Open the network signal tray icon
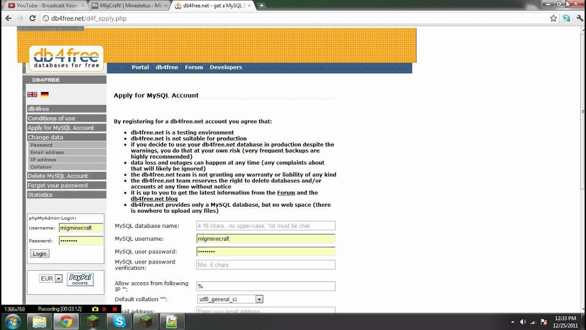 [x=533, y=322]
